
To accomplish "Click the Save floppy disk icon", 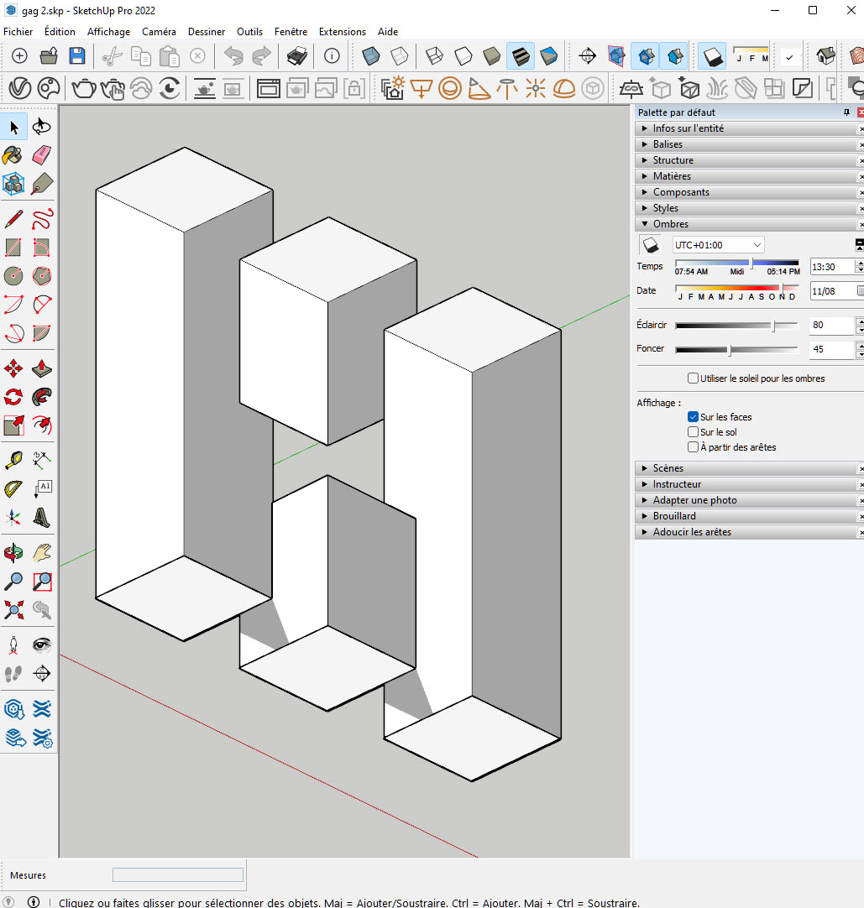I will [76, 56].
